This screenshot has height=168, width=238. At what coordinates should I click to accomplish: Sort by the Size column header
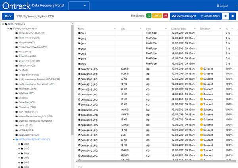[123, 29]
